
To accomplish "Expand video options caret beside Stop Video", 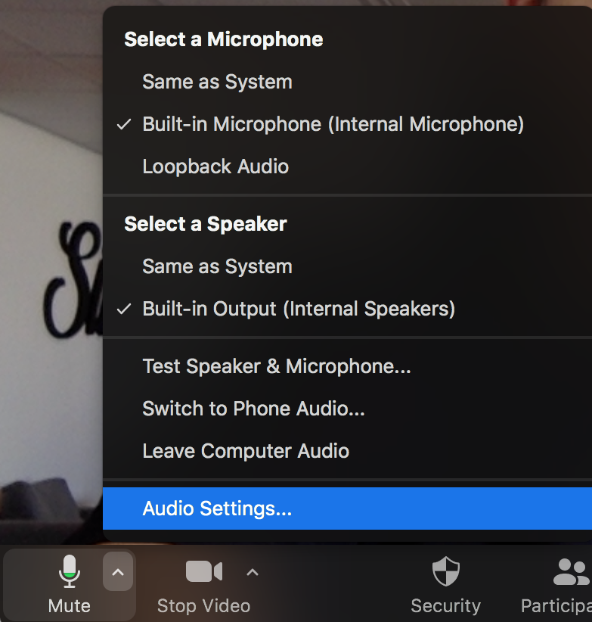I will (x=253, y=572).
